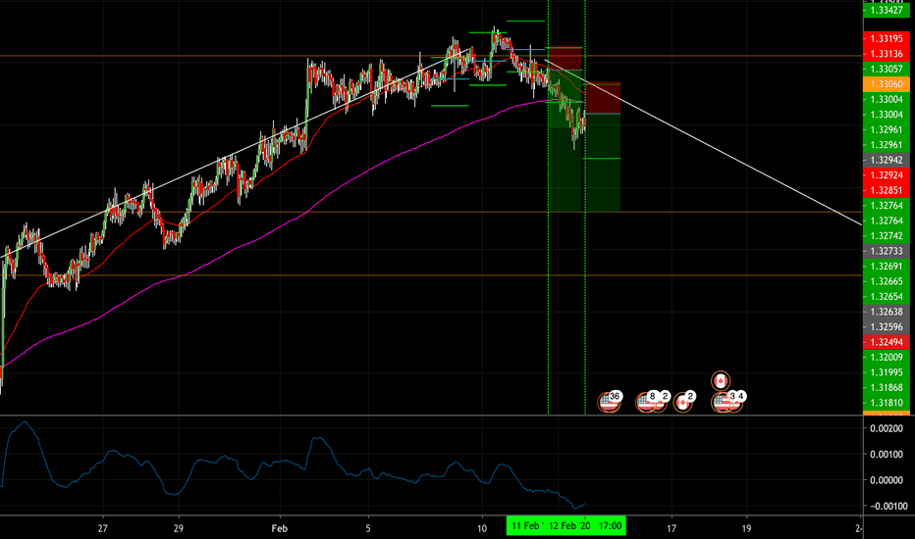Click the 0.00200 indicator scale value
The height and width of the screenshot is (539, 915).
coord(887,428)
